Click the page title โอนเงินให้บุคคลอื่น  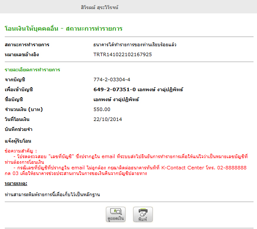point(32,29)
